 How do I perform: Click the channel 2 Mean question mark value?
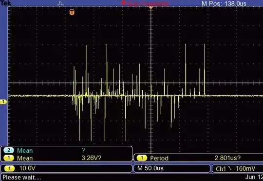83,150
